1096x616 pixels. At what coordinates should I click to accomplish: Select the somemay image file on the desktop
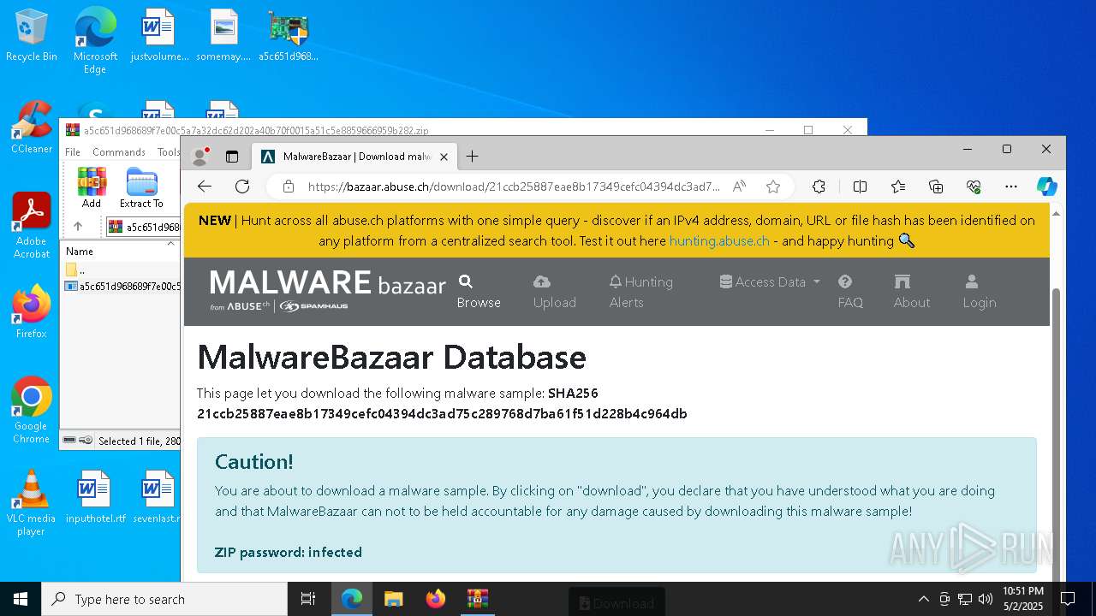(223, 36)
